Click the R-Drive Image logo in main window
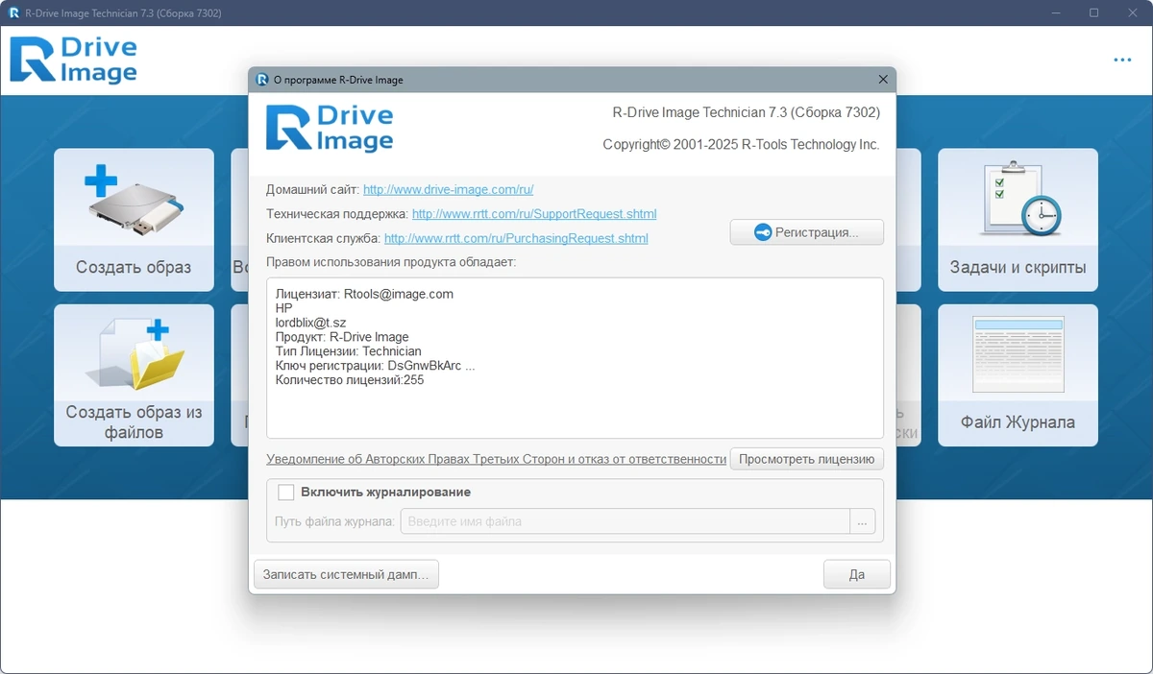This screenshot has height=674, width=1153. 73,60
